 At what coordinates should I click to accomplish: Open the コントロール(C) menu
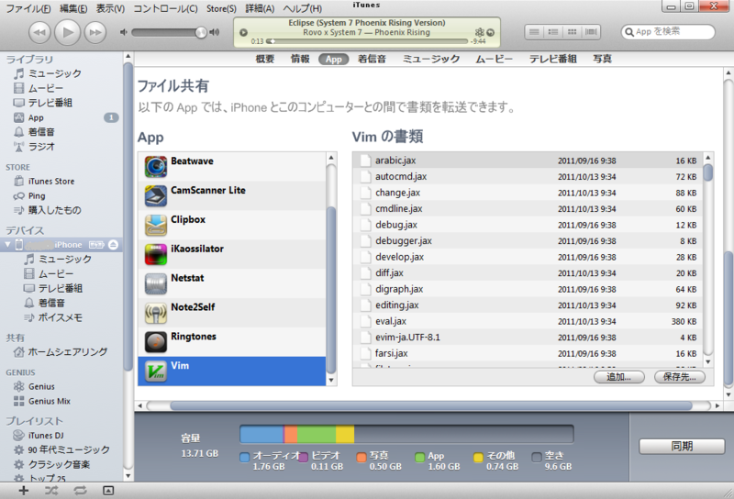165,8
